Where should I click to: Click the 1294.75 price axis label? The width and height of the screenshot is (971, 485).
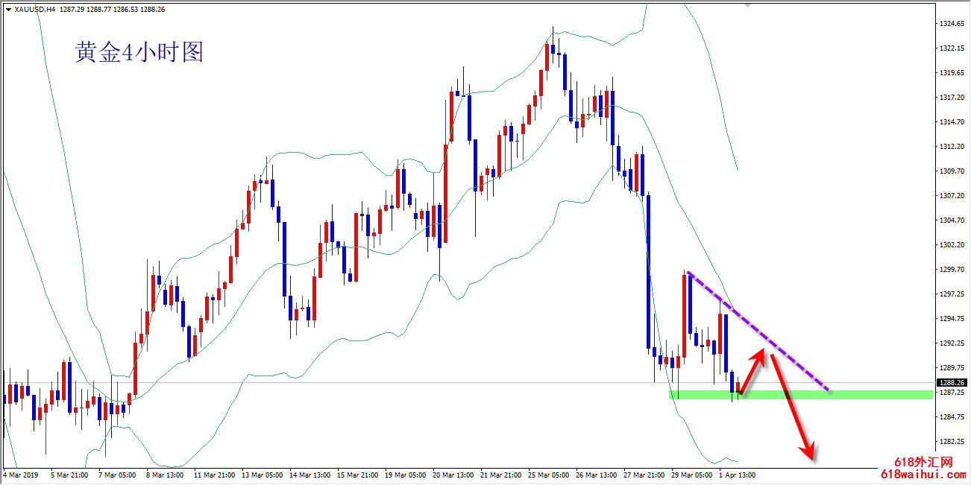[951, 319]
